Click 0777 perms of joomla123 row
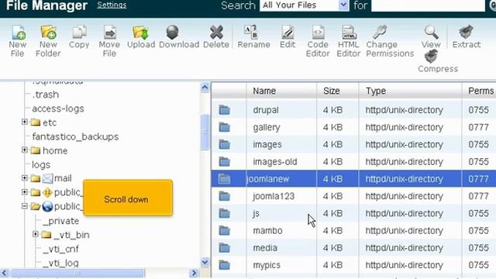The width and height of the screenshot is (496, 279). tap(479, 196)
